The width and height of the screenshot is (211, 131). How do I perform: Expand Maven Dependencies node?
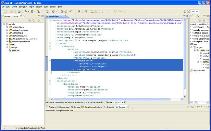(x=7, y=42)
